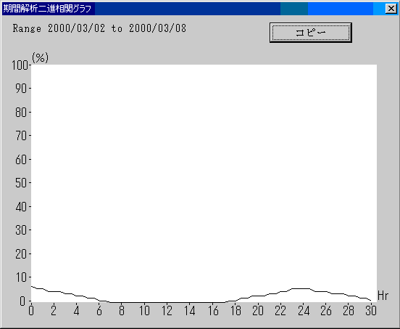Click the 100 percent y-axis label
This screenshot has width=400, height=329.
(20, 65)
